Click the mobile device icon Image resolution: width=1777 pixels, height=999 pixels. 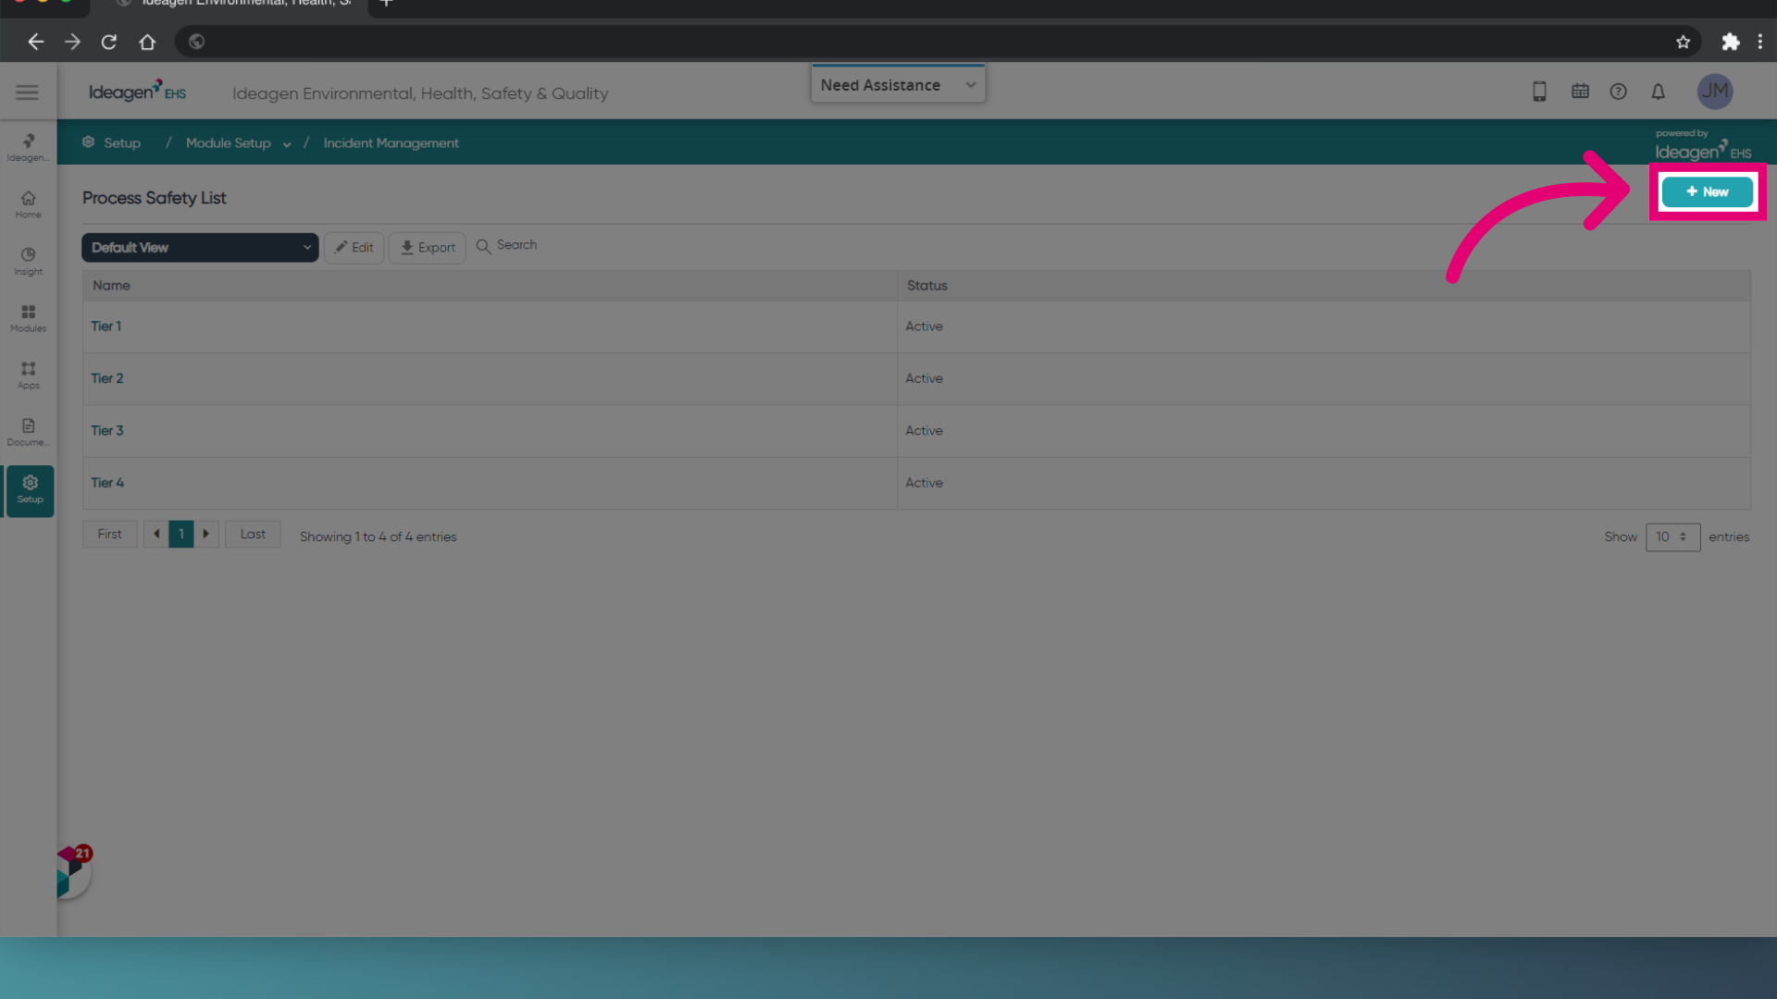point(1539,92)
